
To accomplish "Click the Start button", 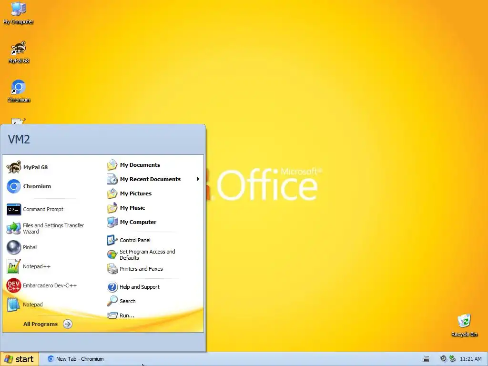I will (20, 359).
